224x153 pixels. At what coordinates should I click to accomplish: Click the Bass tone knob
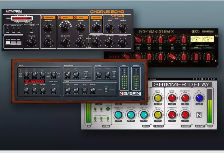point(110,28)
